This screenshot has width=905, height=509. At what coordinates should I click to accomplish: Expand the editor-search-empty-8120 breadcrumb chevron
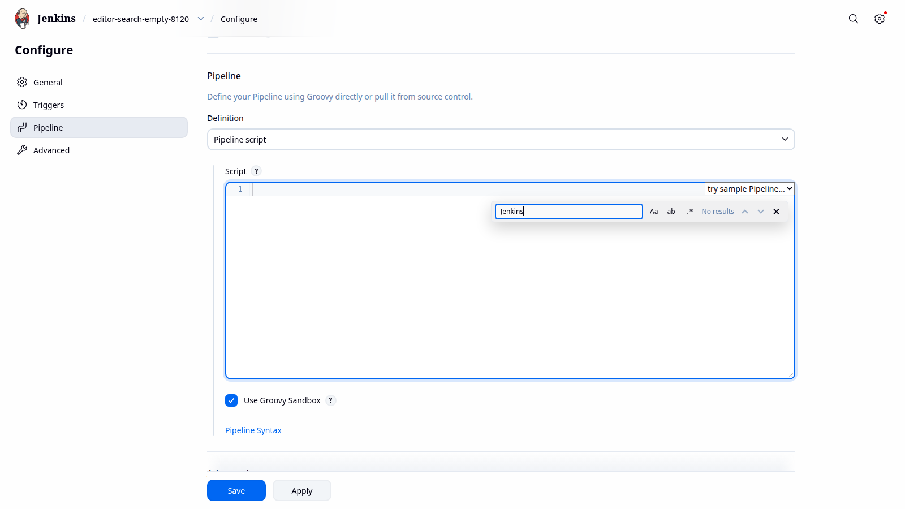(201, 19)
